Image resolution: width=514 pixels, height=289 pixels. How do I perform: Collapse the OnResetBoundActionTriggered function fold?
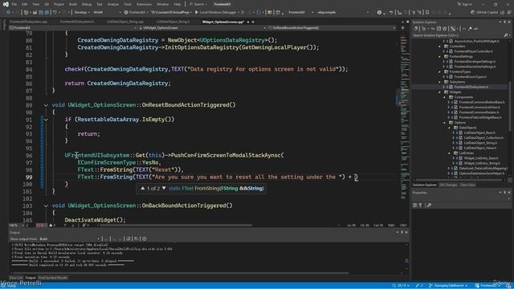point(46,105)
